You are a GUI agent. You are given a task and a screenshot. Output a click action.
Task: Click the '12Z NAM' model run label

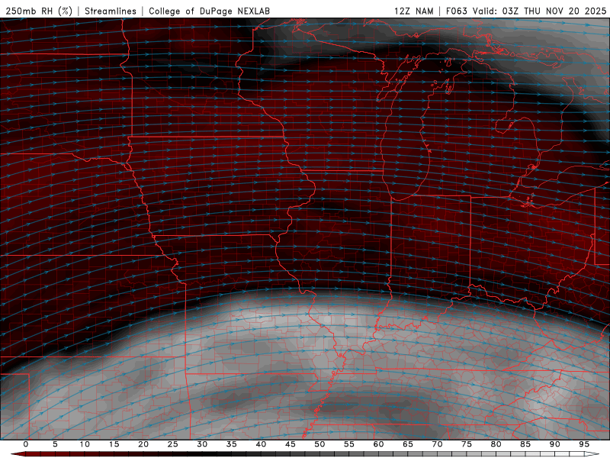413,11
